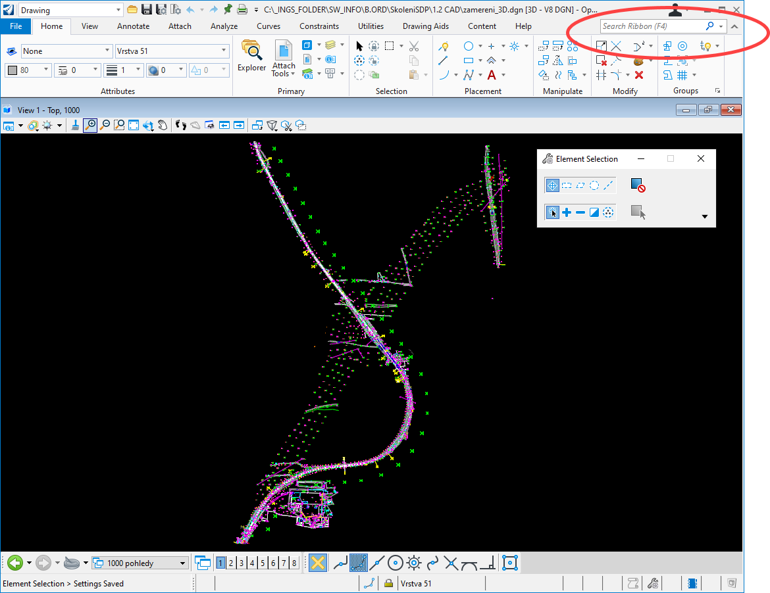This screenshot has width=770, height=593.
Task: Click the Undo arrow in quick access toolbar
Action: (191, 9)
